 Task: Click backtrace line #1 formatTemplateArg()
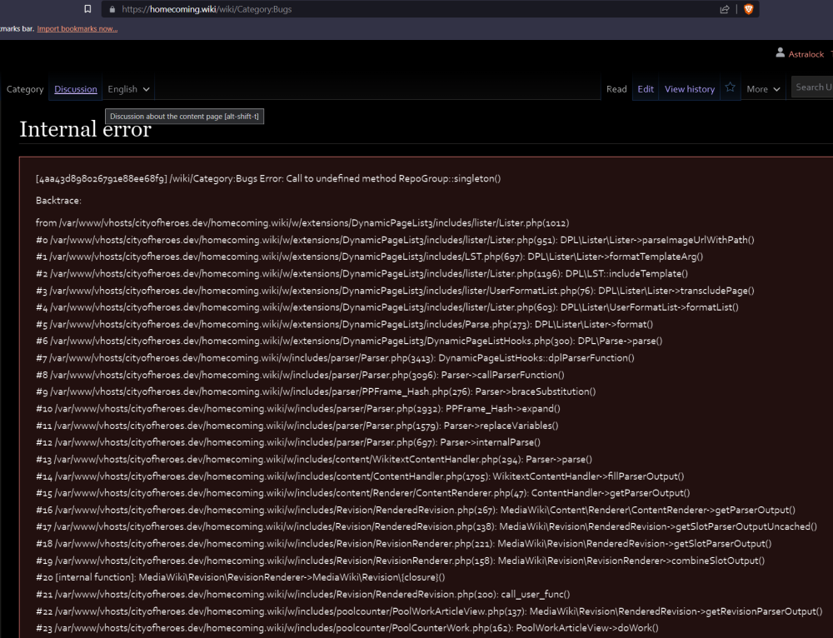pyautogui.click(x=370, y=257)
